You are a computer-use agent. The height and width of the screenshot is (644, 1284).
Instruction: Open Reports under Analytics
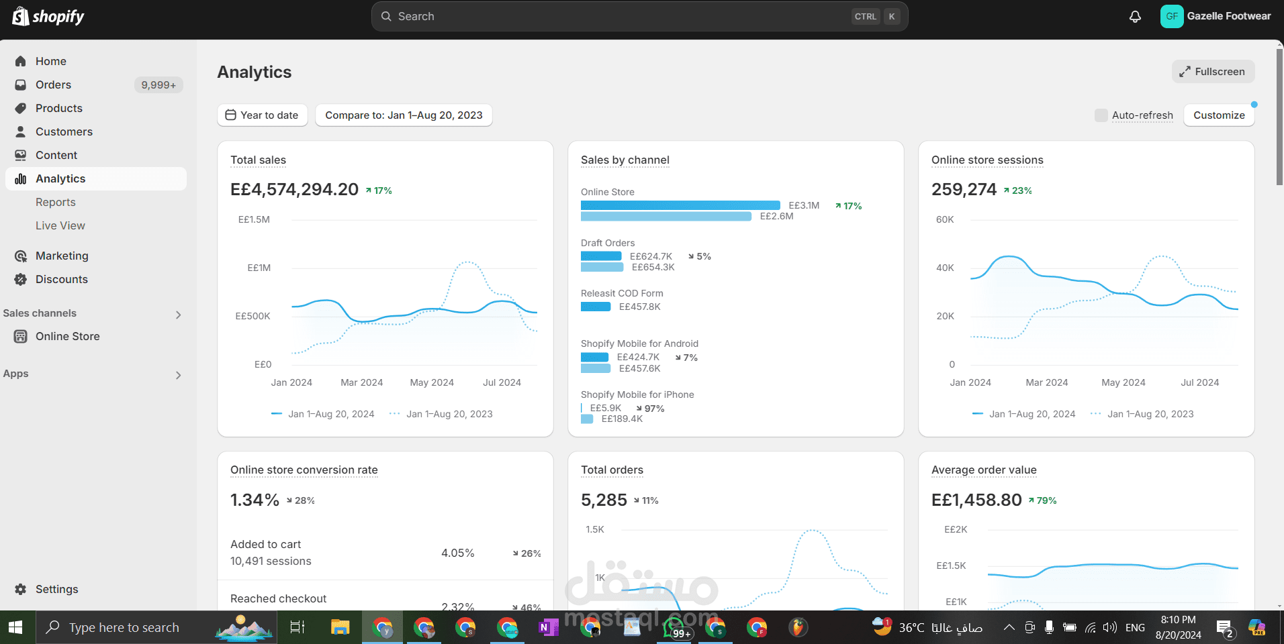[56, 202]
